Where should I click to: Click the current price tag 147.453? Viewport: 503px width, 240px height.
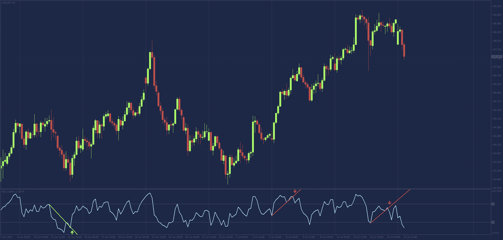(x=497, y=57)
